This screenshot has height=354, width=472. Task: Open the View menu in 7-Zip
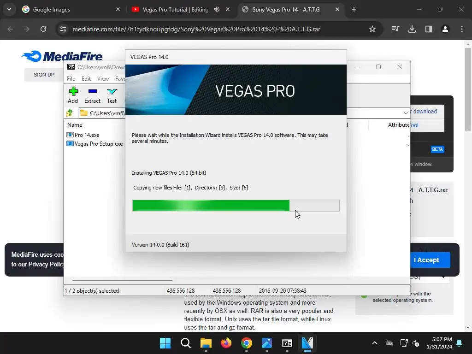click(103, 78)
